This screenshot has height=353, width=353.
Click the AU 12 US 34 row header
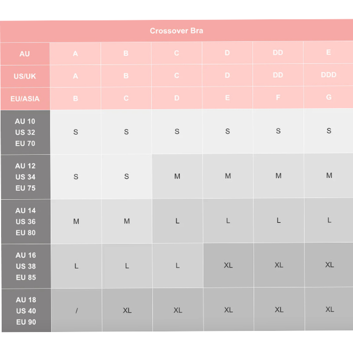tap(25, 177)
